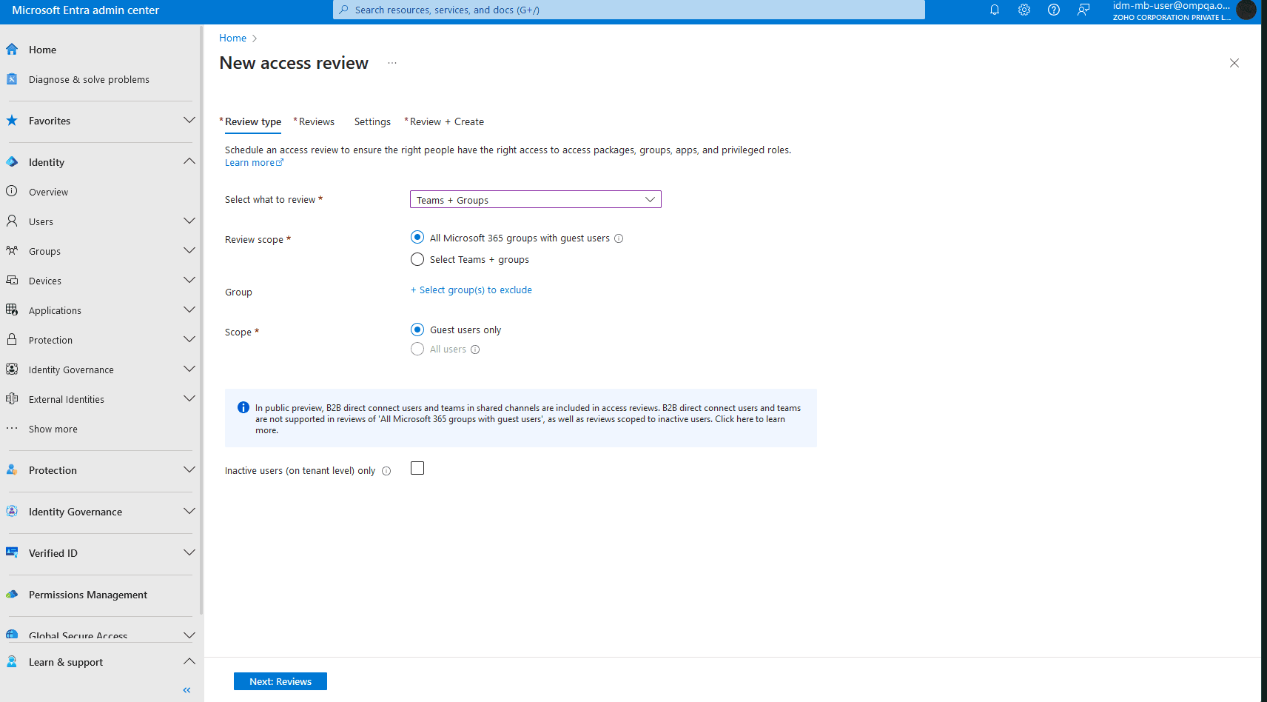Select the All Microsoft 365 groups radio button
The width and height of the screenshot is (1267, 702).
click(417, 237)
